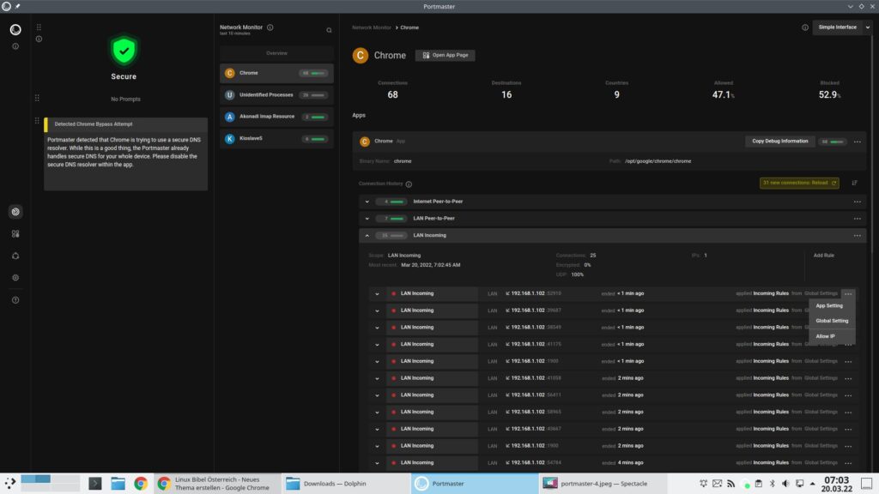Image resolution: width=879 pixels, height=494 pixels.
Task: Expand connection row with port 56411
Action: click(378, 395)
